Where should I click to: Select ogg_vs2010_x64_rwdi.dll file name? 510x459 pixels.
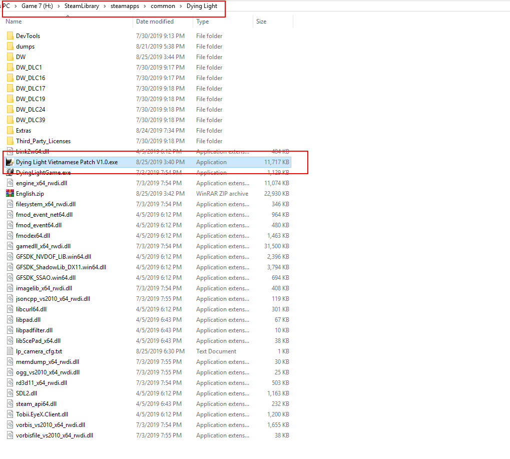pos(48,372)
